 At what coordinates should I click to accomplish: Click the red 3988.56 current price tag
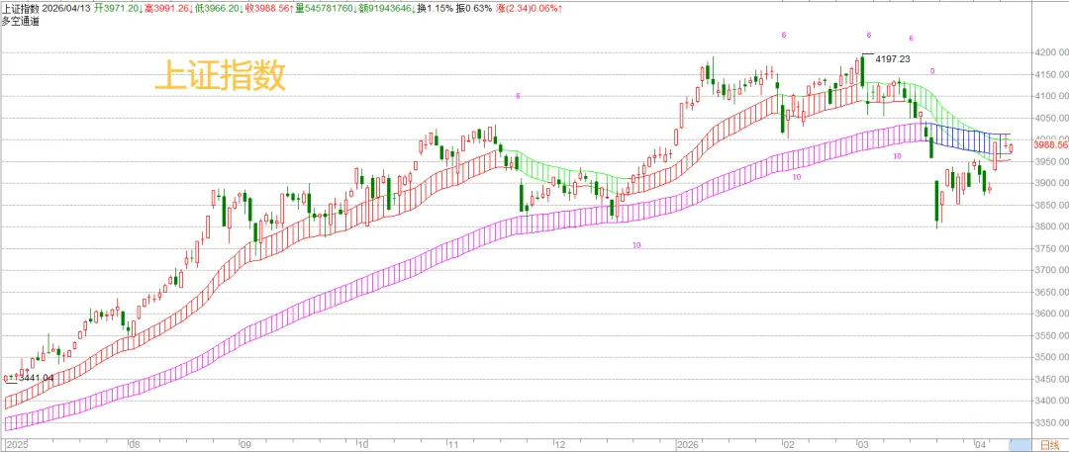[x=1050, y=144]
